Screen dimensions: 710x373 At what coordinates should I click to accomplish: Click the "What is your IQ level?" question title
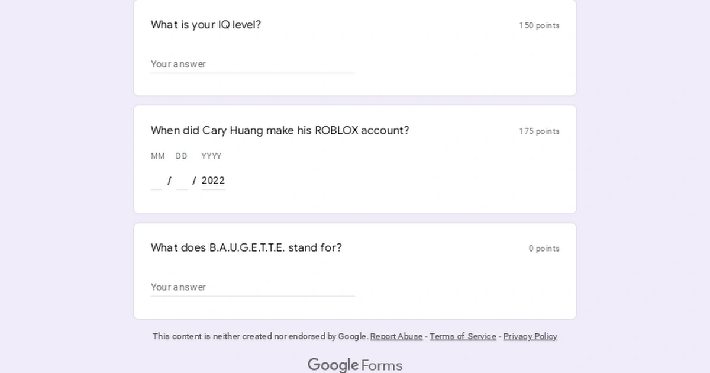point(206,25)
